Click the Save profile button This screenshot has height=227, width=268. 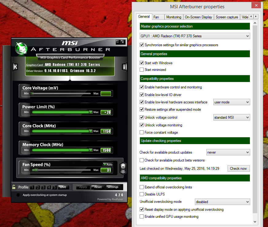click(x=64, y=187)
